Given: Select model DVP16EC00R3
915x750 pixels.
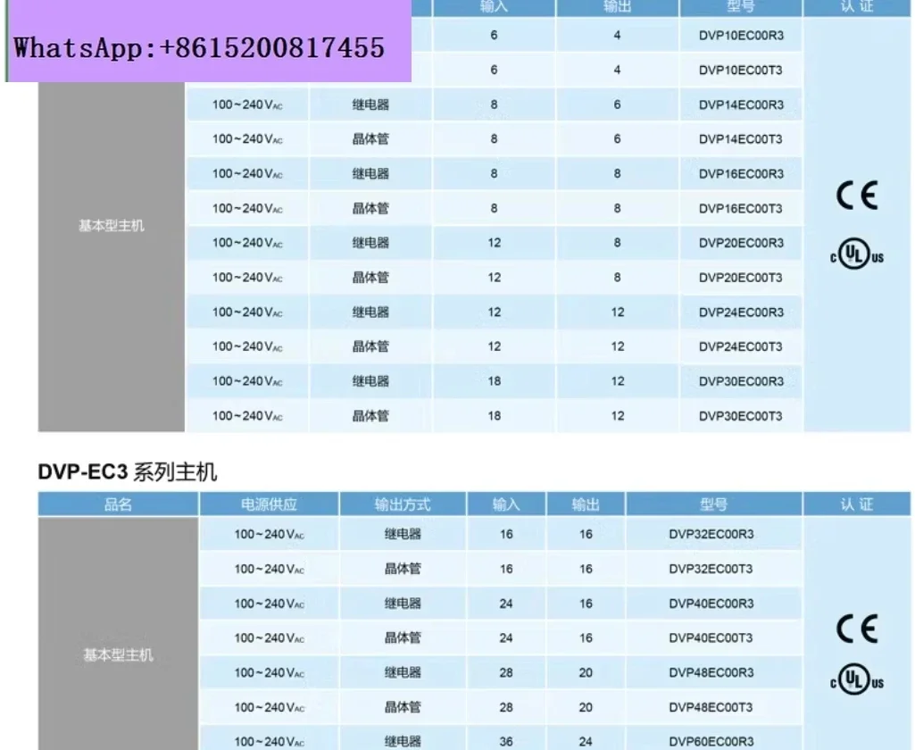Looking at the screenshot, I should tap(741, 174).
